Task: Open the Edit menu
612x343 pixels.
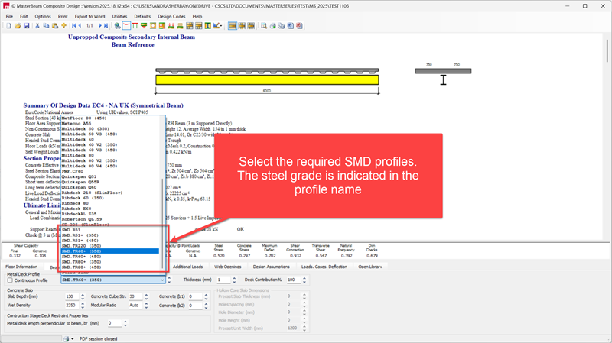Action: 24,16
